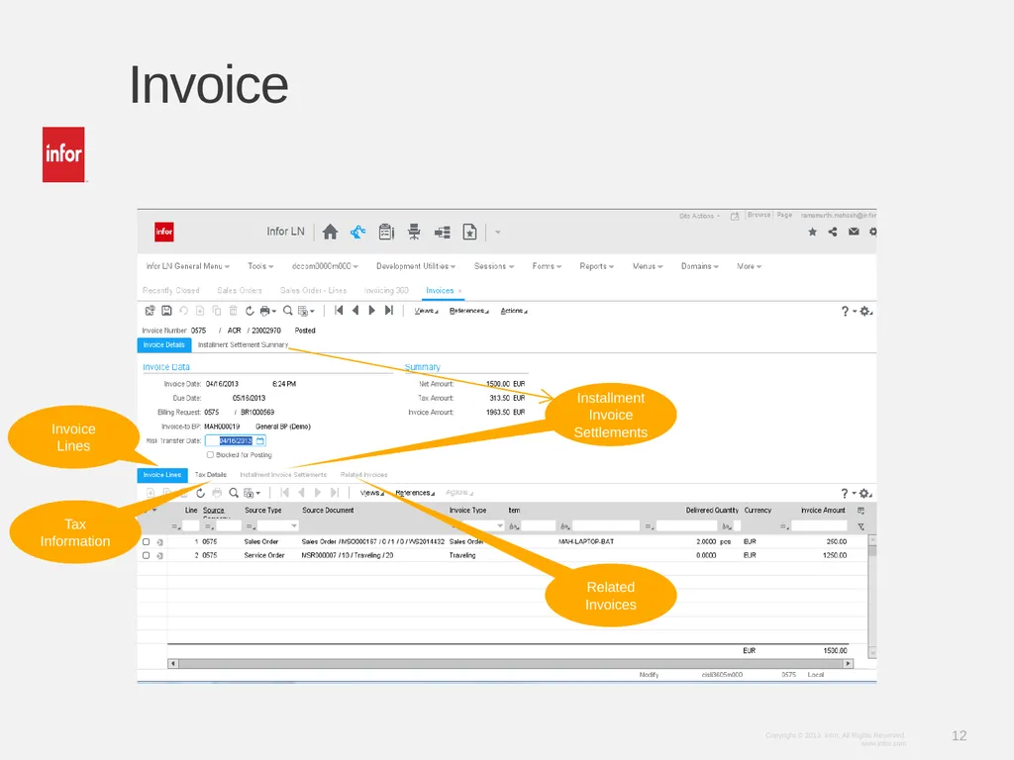Click the search magnifier in invoice header toolbar
Image resolution: width=1014 pixels, height=760 pixels.
pyautogui.click(x=288, y=311)
